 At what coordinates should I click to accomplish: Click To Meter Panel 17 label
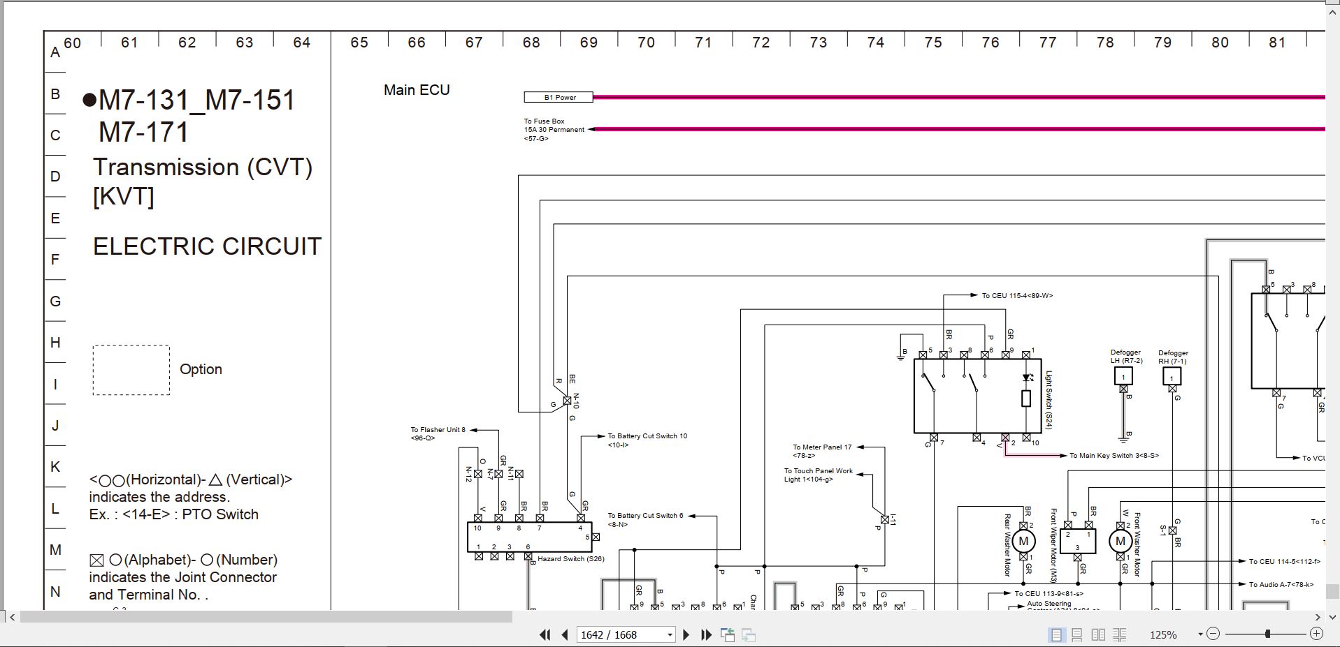point(822,447)
